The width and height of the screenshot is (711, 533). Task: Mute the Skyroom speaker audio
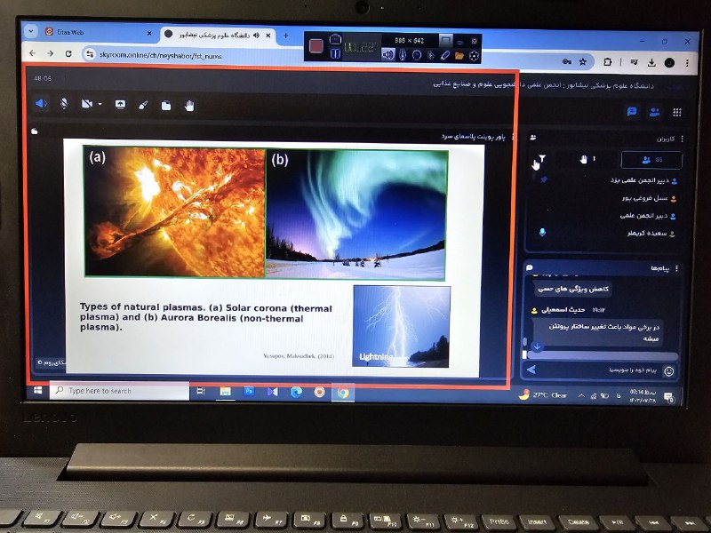tap(41, 104)
